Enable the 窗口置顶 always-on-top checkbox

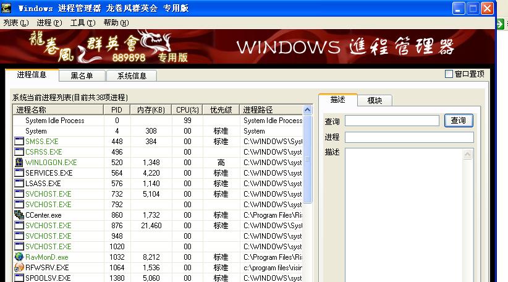pyautogui.click(x=449, y=74)
